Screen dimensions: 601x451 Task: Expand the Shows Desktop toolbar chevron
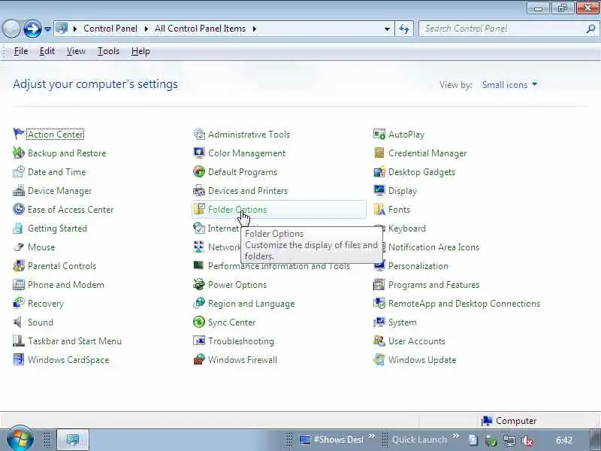coord(371,436)
